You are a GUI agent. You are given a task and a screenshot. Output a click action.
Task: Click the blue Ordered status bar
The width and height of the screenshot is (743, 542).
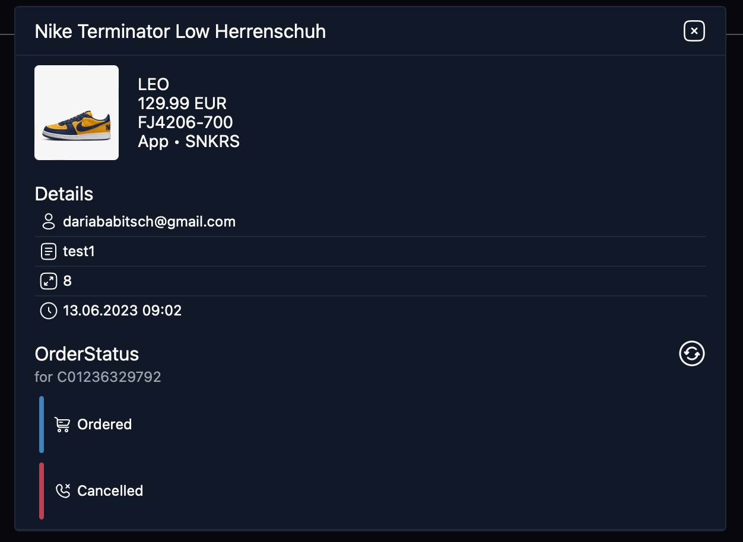coord(42,425)
